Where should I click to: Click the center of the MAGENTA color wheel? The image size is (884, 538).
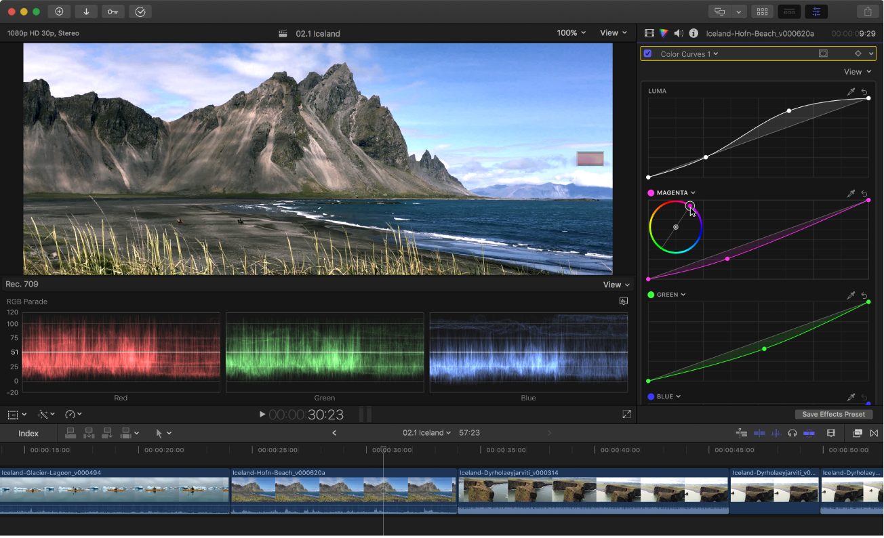pos(675,226)
